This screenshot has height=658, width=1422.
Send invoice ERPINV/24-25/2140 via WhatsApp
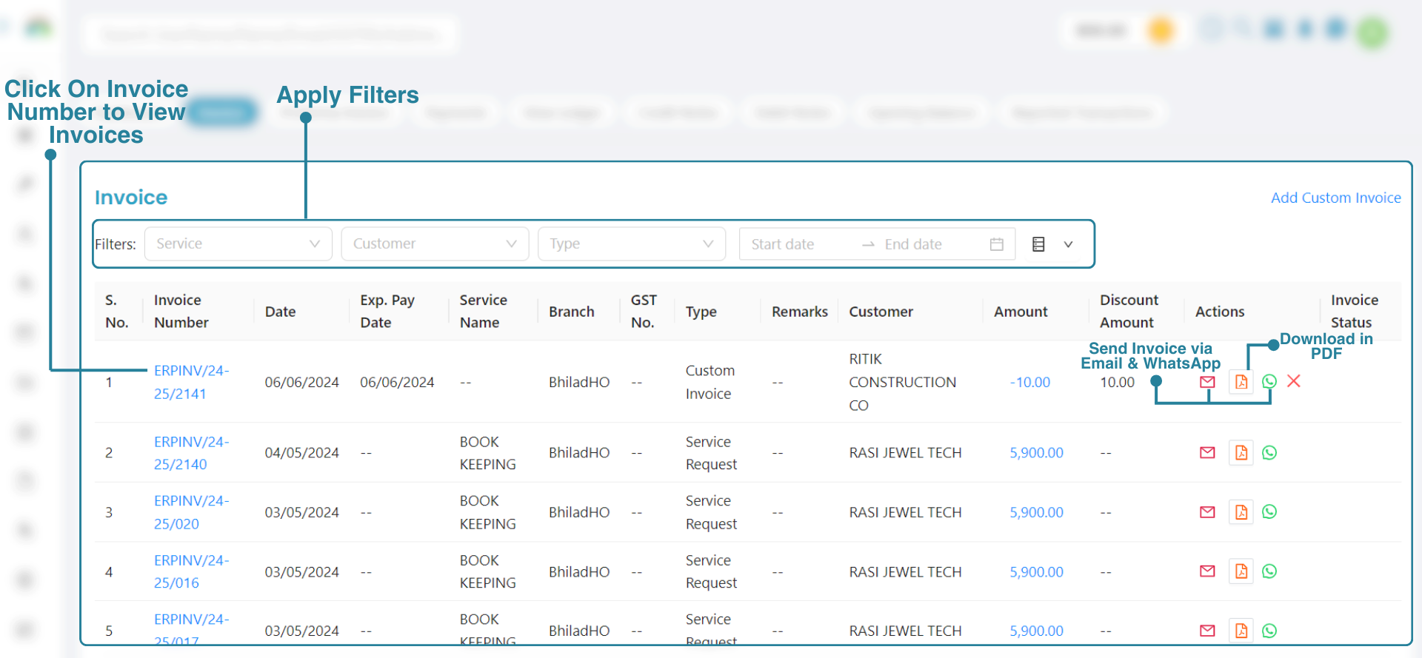pos(1269,452)
